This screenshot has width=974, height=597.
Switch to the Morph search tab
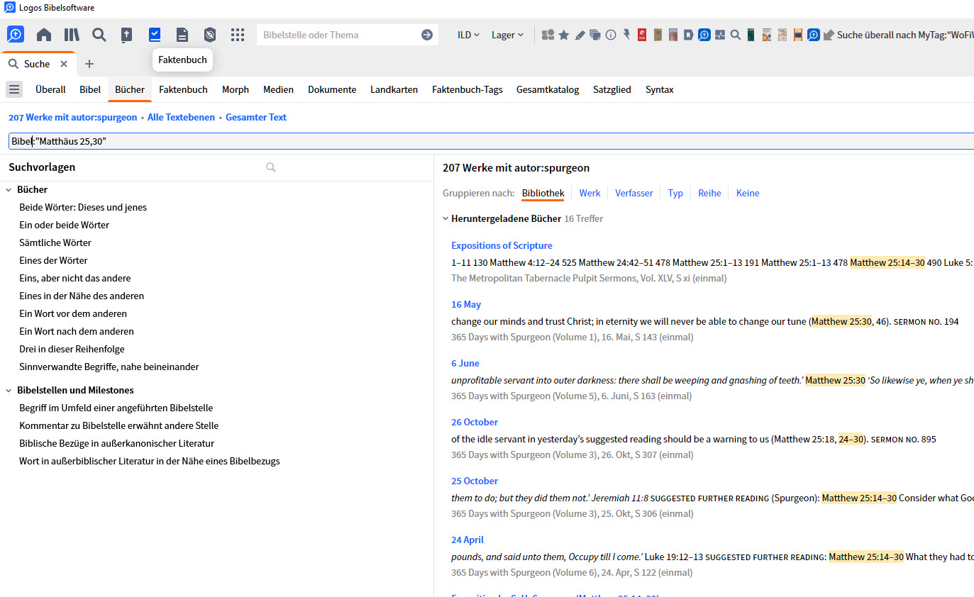click(x=236, y=89)
